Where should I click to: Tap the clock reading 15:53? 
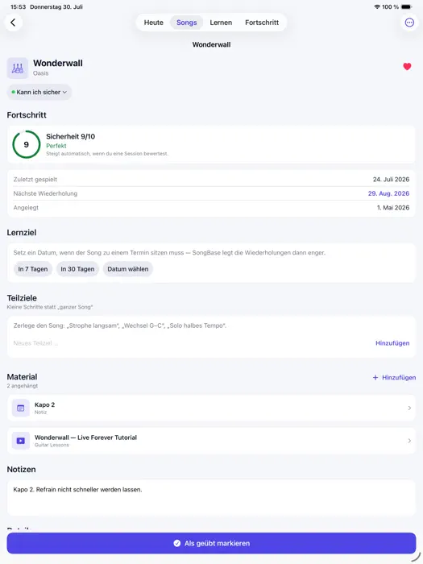pos(18,6)
